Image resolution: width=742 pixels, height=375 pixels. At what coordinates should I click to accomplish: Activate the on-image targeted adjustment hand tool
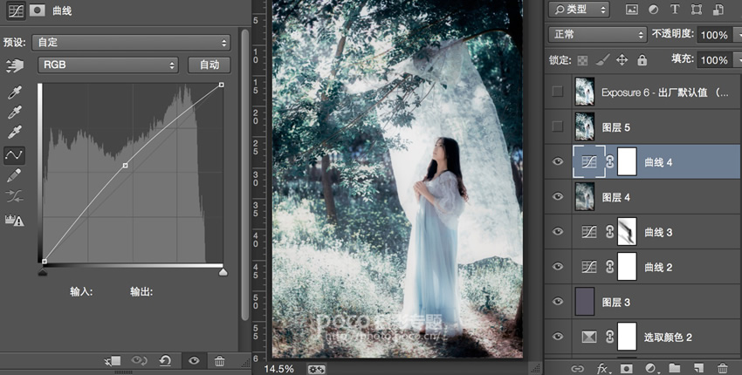click(15, 65)
